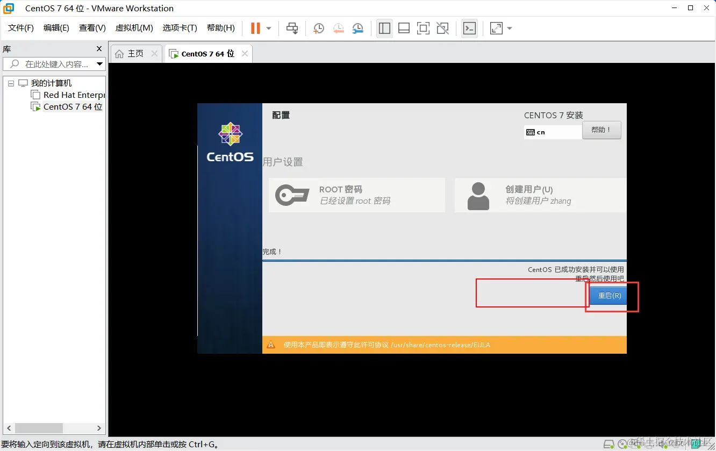Click the installation progress bar
The image size is (716, 451).
445,260
